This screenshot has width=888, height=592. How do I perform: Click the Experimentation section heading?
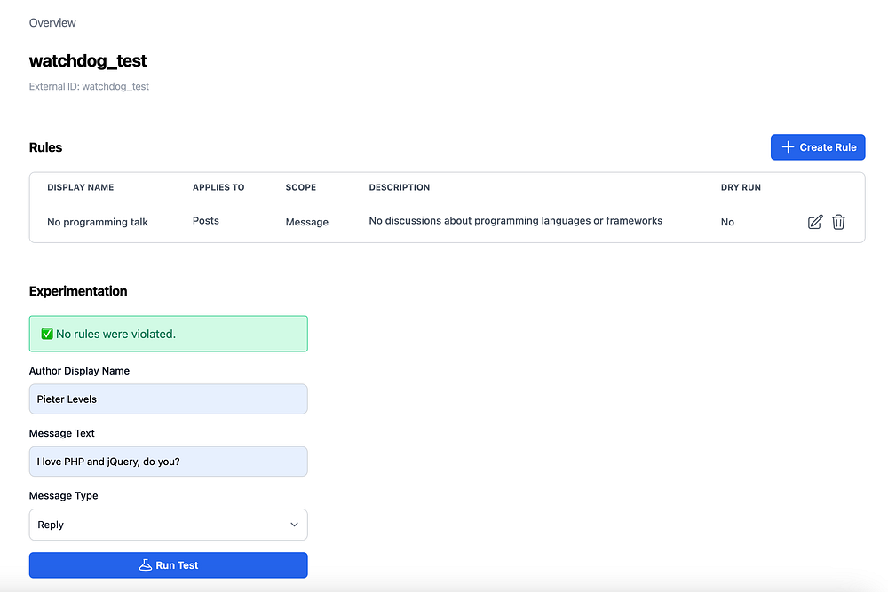[x=78, y=291]
